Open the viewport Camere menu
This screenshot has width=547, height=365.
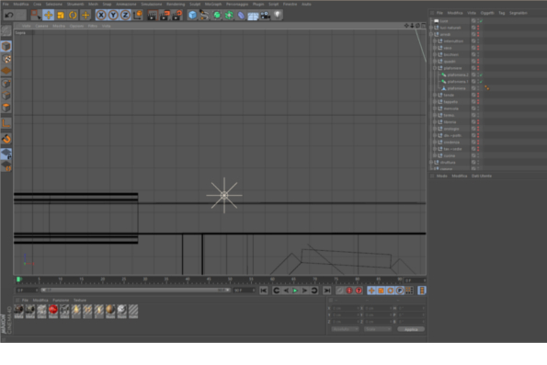tap(41, 26)
